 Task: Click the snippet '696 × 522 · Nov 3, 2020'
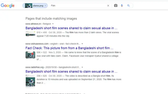pyautogui.click(x=49, y=52)
